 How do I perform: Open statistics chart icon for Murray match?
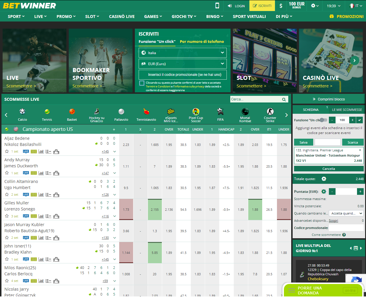click(41, 173)
